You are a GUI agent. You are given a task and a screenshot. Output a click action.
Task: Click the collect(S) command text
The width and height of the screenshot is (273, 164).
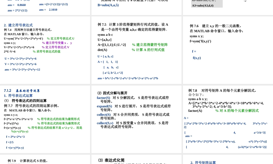tap(103, 115)
